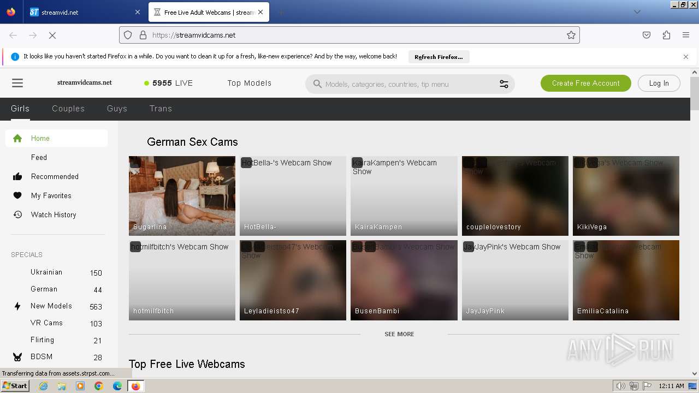The height and width of the screenshot is (393, 699).
Task: Click the taskbar clock
Action: [x=671, y=386]
